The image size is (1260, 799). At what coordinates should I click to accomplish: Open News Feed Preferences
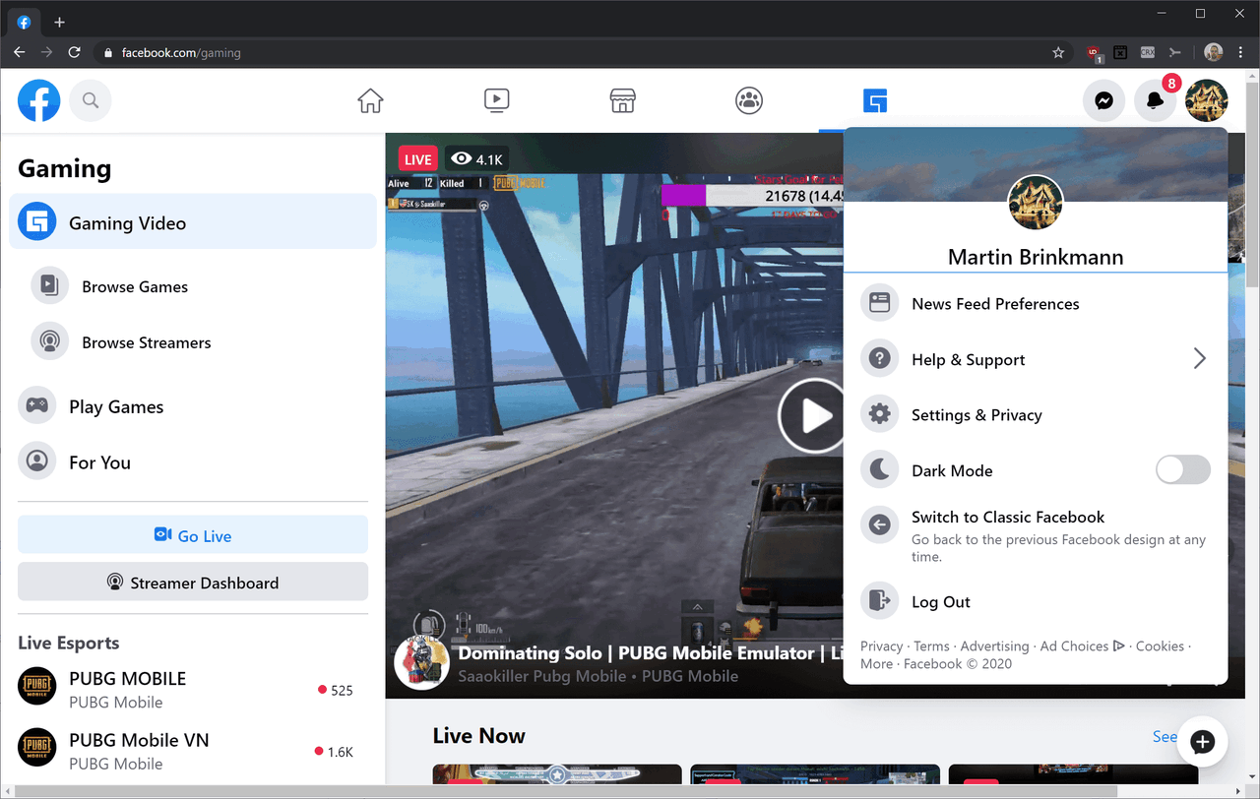[x=1036, y=303]
